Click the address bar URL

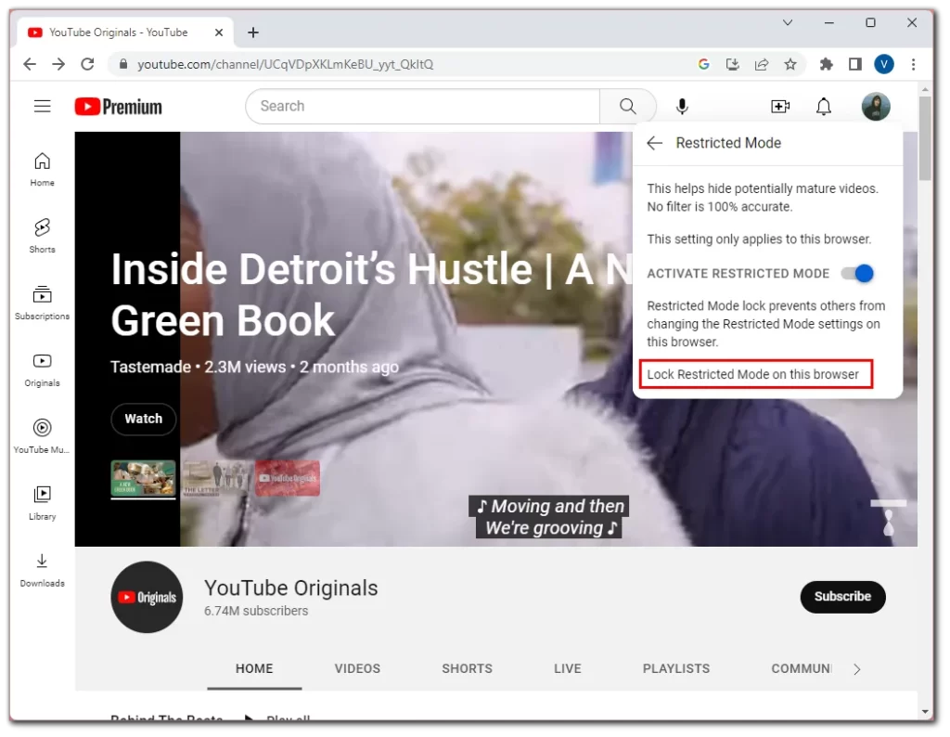point(286,64)
